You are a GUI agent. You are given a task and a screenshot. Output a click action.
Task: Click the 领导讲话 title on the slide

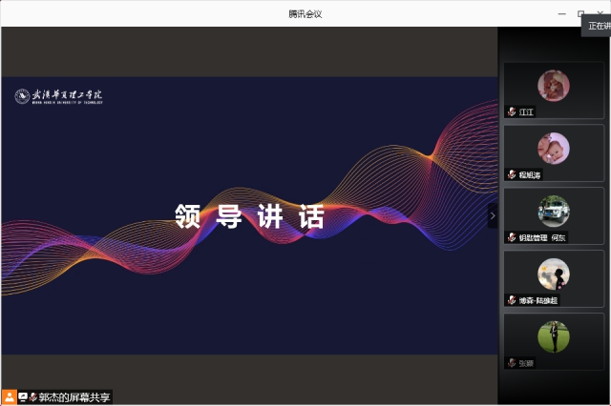click(x=250, y=216)
